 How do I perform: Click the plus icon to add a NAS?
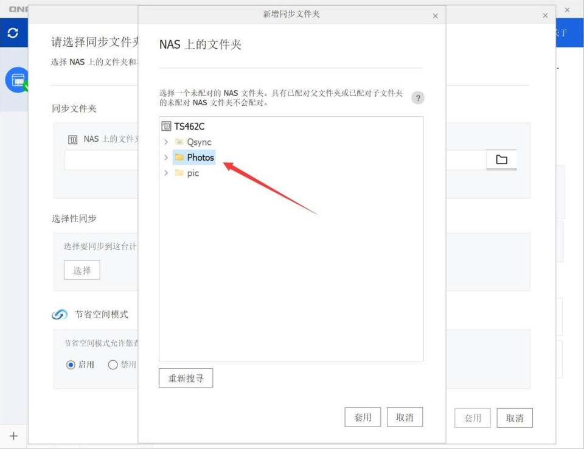tap(13, 436)
